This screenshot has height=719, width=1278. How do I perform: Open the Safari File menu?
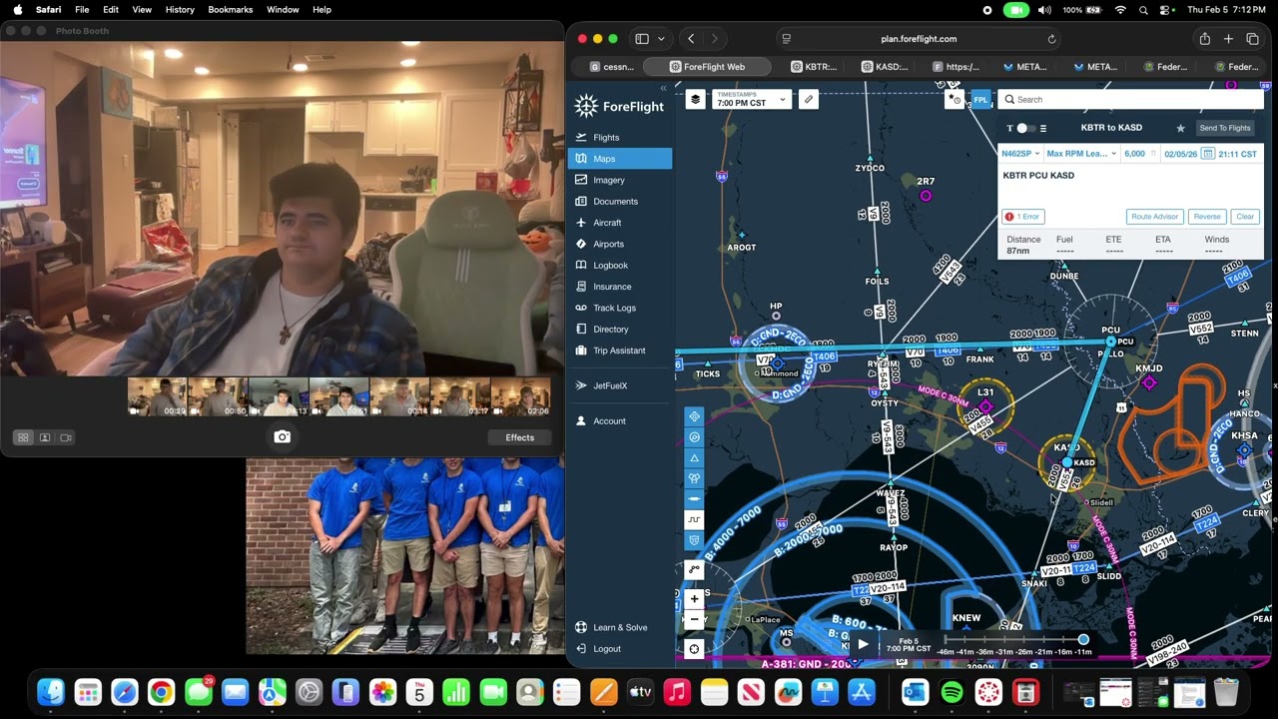(x=82, y=9)
